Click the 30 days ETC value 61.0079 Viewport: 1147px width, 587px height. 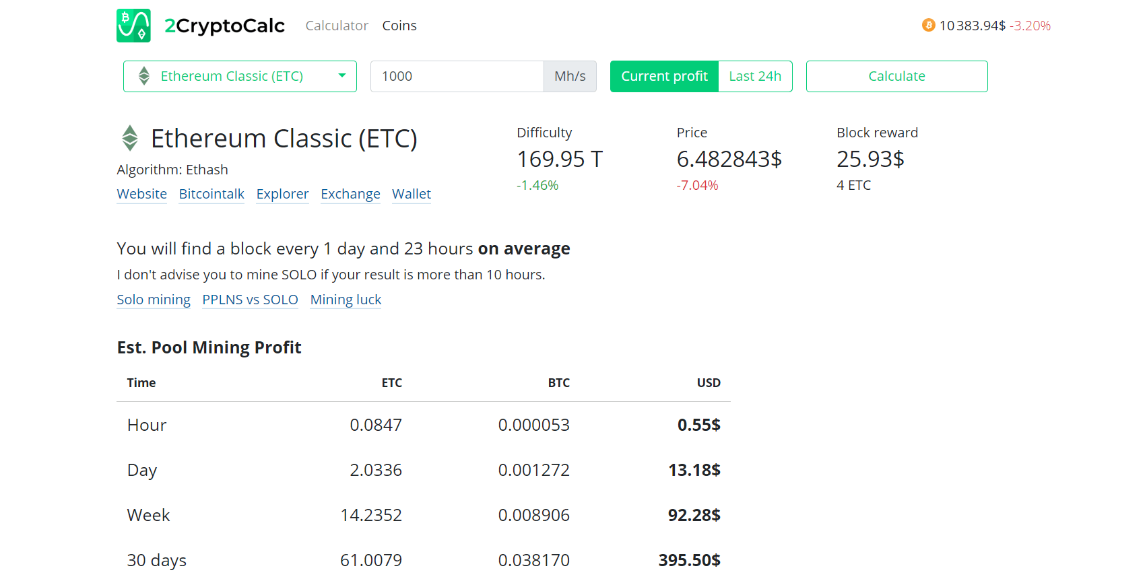click(x=371, y=560)
